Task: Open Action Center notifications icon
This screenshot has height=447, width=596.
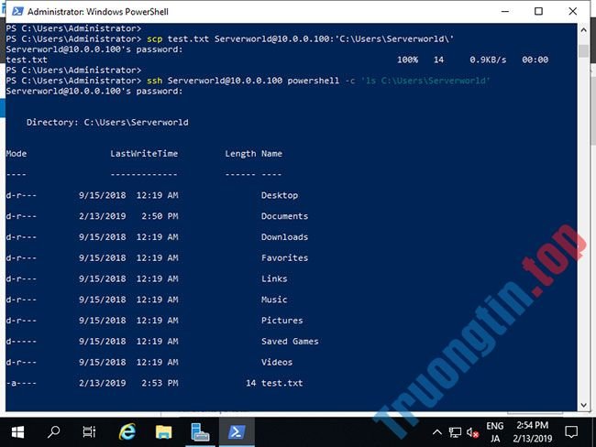Action: (571, 432)
